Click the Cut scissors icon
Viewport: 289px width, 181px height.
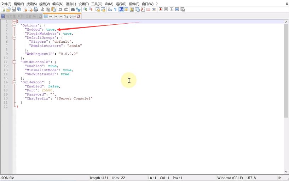[43, 10]
